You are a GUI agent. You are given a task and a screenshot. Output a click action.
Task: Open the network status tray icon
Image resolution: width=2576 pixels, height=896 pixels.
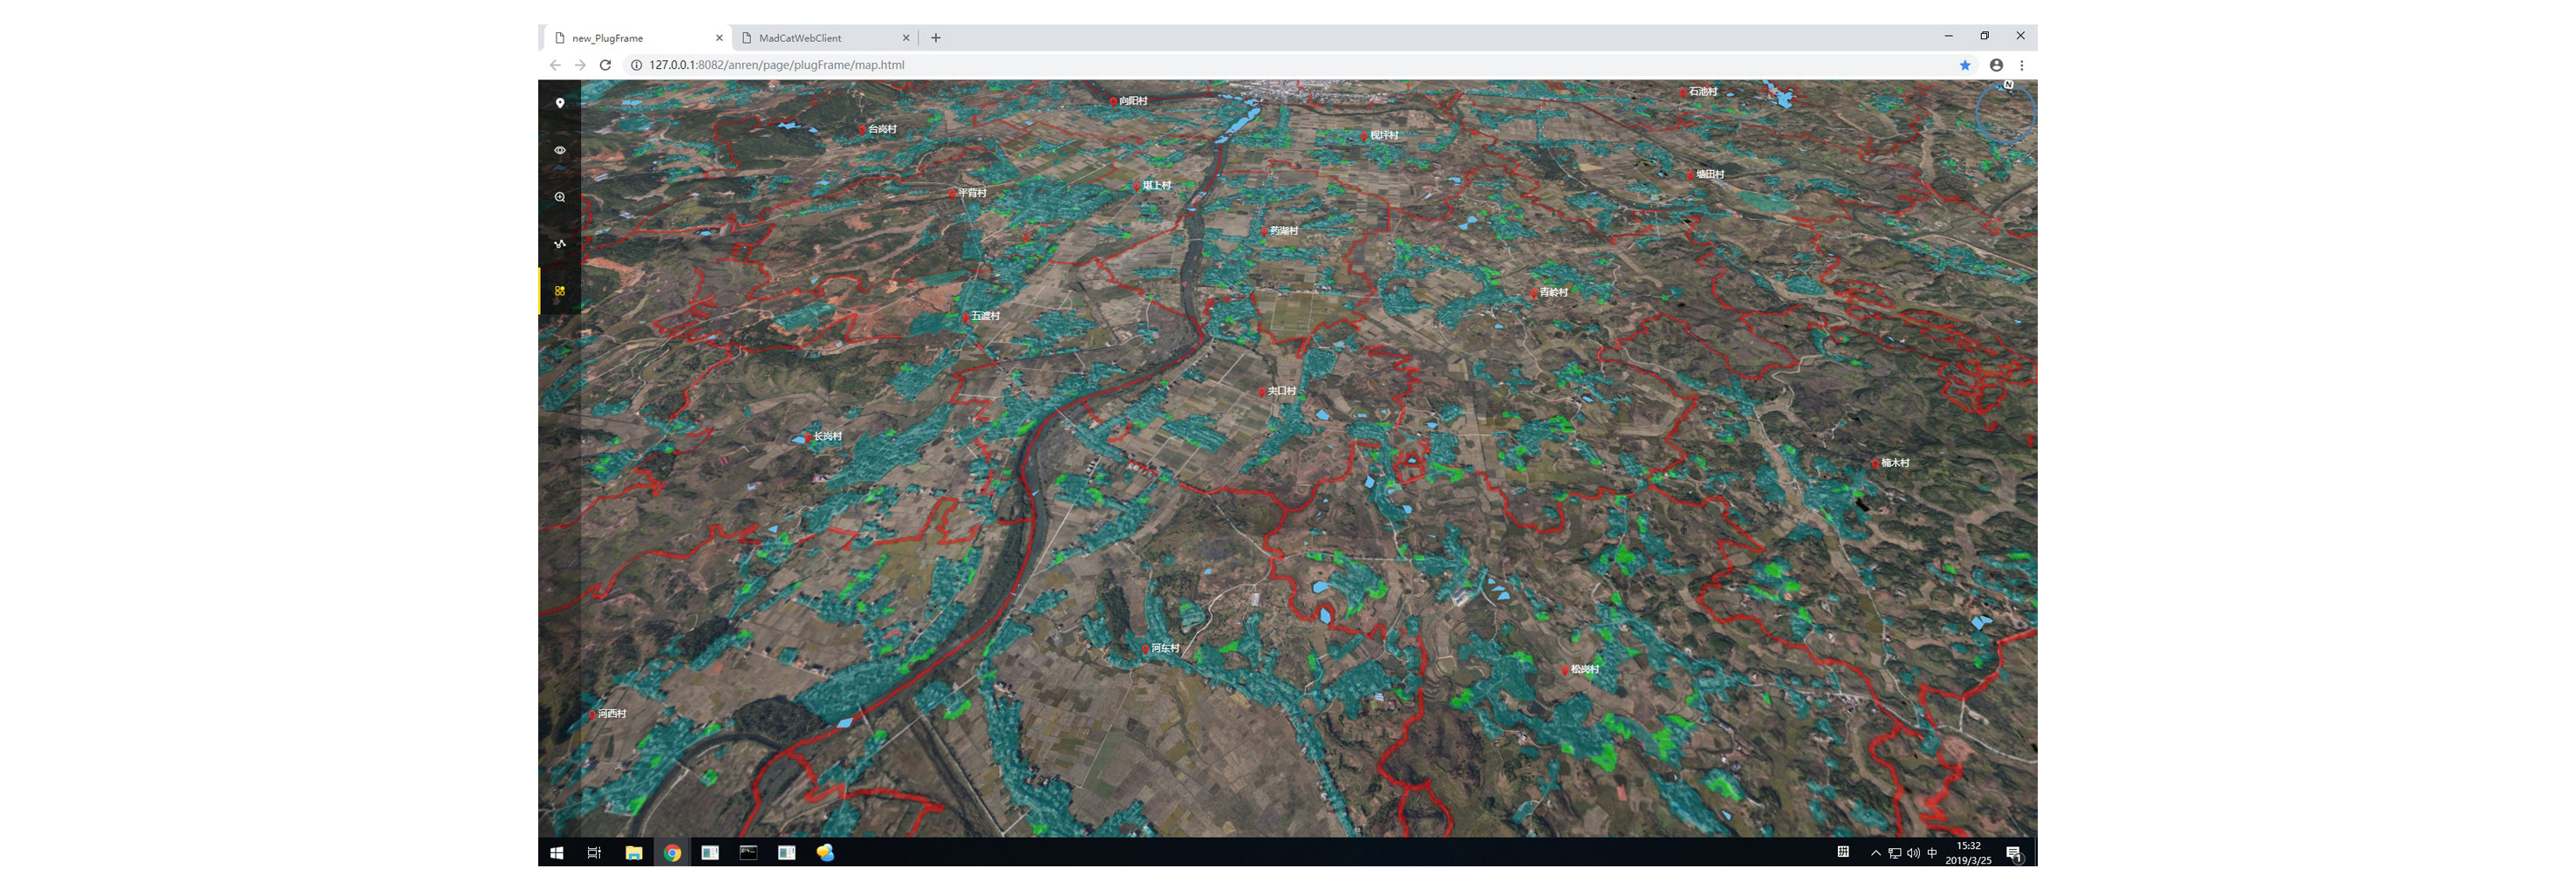coord(1894,853)
